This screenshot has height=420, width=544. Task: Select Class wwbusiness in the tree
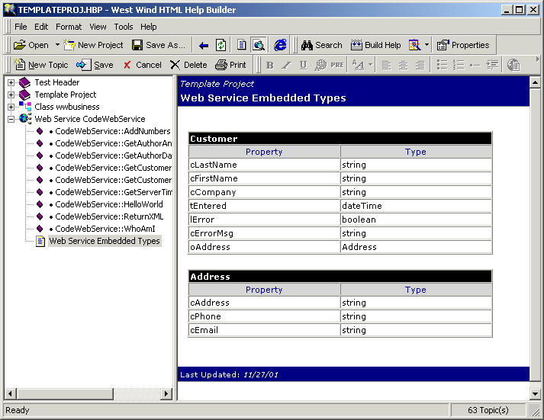pos(66,107)
